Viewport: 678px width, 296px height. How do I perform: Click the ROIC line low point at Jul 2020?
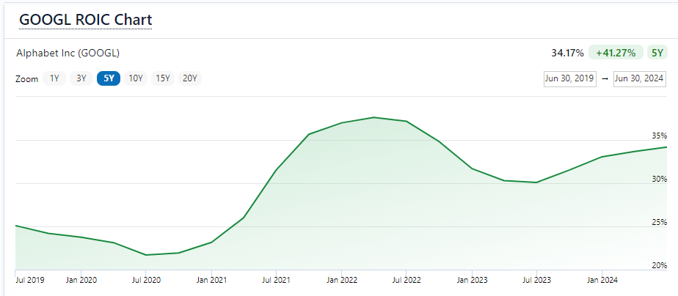pos(146,255)
